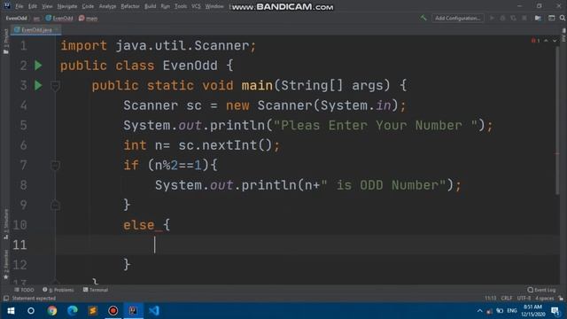Click cursor position 11:13 in status bar
Viewport: 567px width, 319px height.
point(490,299)
